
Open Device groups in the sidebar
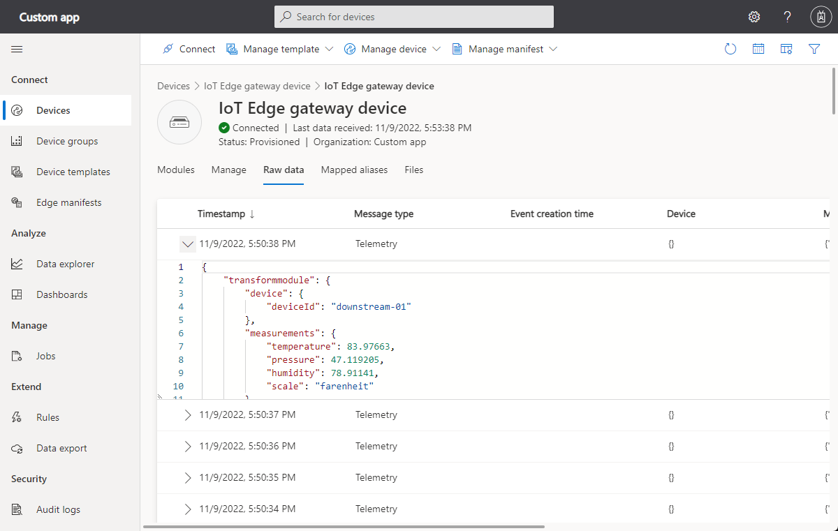[66, 141]
